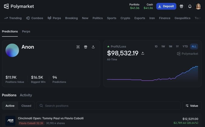Click the green Profit/Loss triangle indicator
Viewport: 205px width, 127px height.
(x=108, y=47)
